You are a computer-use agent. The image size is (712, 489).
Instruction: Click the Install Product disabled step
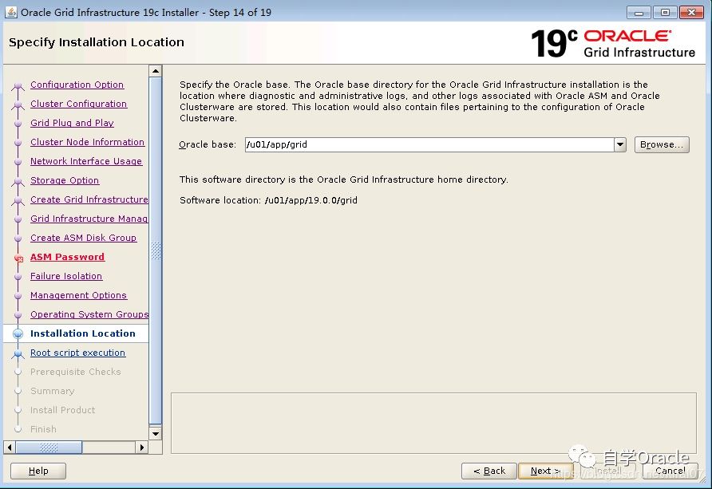pos(63,409)
